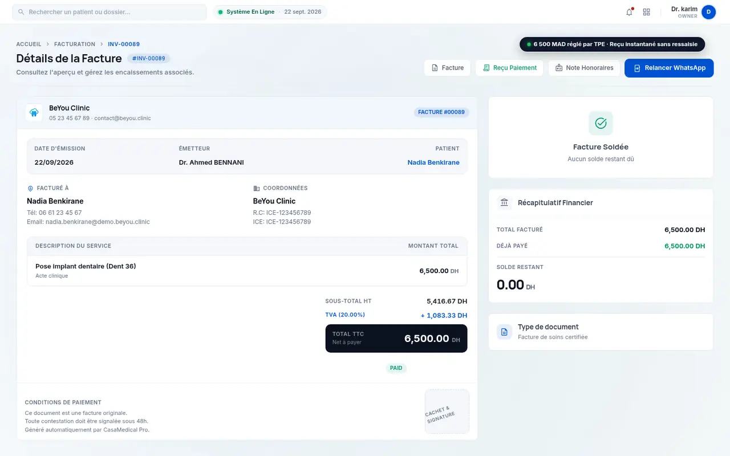Image resolution: width=730 pixels, height=456 pixels.
Task: Click the Cachet & Signature box
Action: [447, 412]
